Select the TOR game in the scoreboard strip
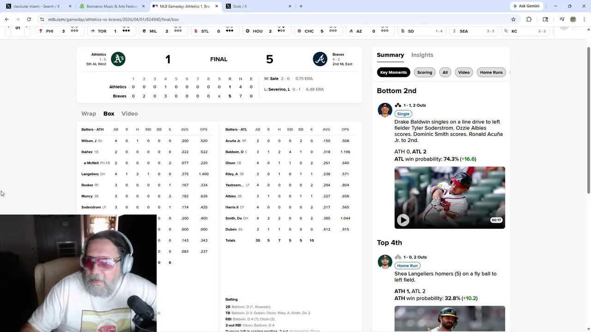Viewport: 591px width, 332px height. [111, 31]
